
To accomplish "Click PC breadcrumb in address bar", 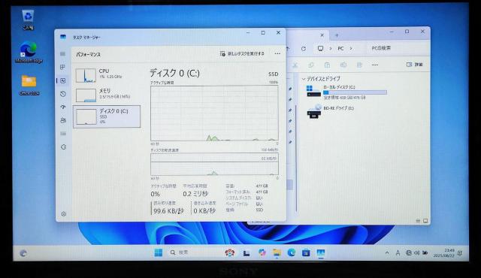I will tap(340, 48).
